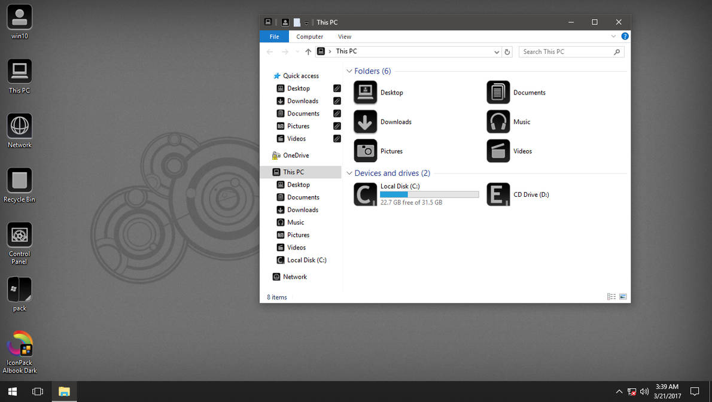Open the Pictures folder camera icon
The height and width of the screenshot is (402, 712).
coord(366,151)
